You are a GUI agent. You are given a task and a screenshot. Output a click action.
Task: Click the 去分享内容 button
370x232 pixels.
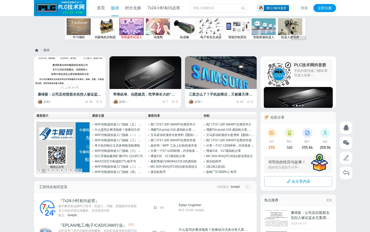pos(298,181)
